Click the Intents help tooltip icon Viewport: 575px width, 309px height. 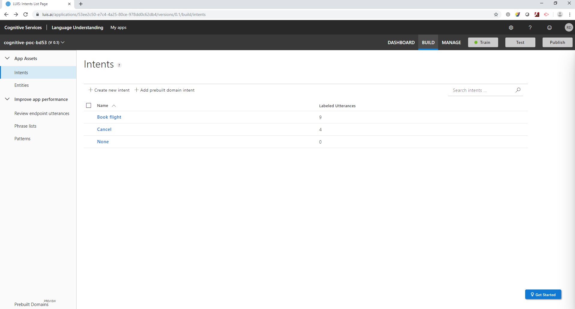(119, 65)
